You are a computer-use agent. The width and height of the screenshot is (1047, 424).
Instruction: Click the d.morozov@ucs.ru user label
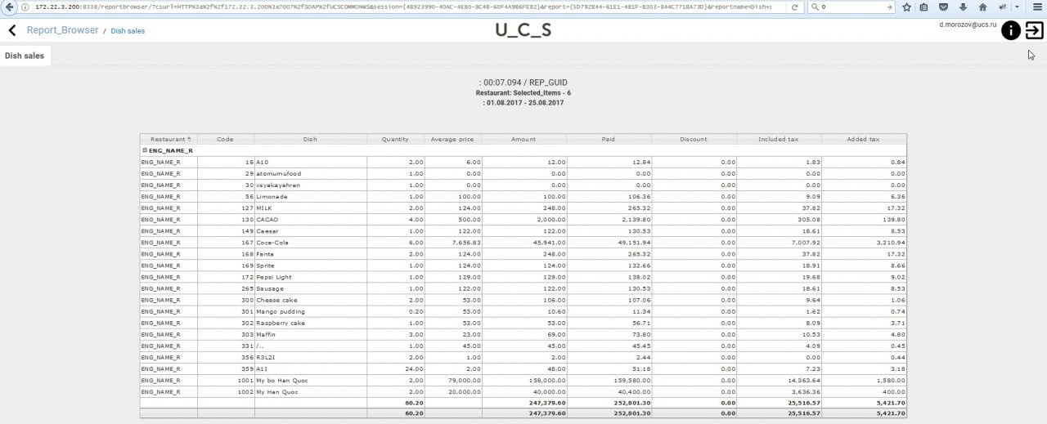pos(968,25)
